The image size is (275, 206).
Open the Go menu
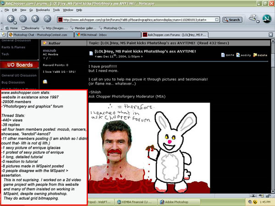click(x=31, y=10)
